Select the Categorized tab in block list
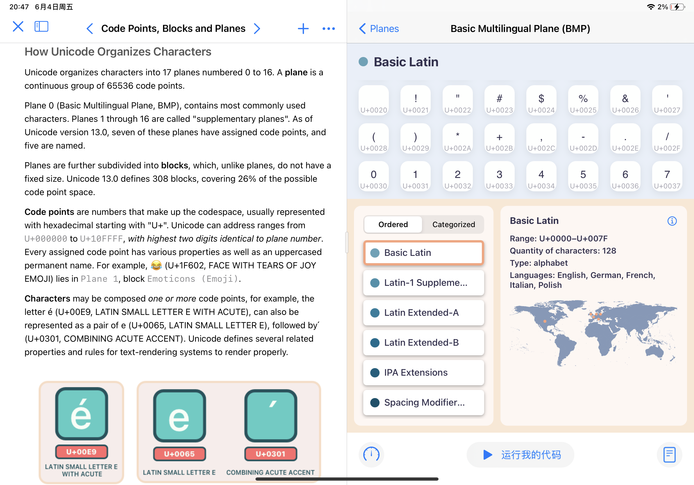The image size is (694, 485). (x=453, y=224)
